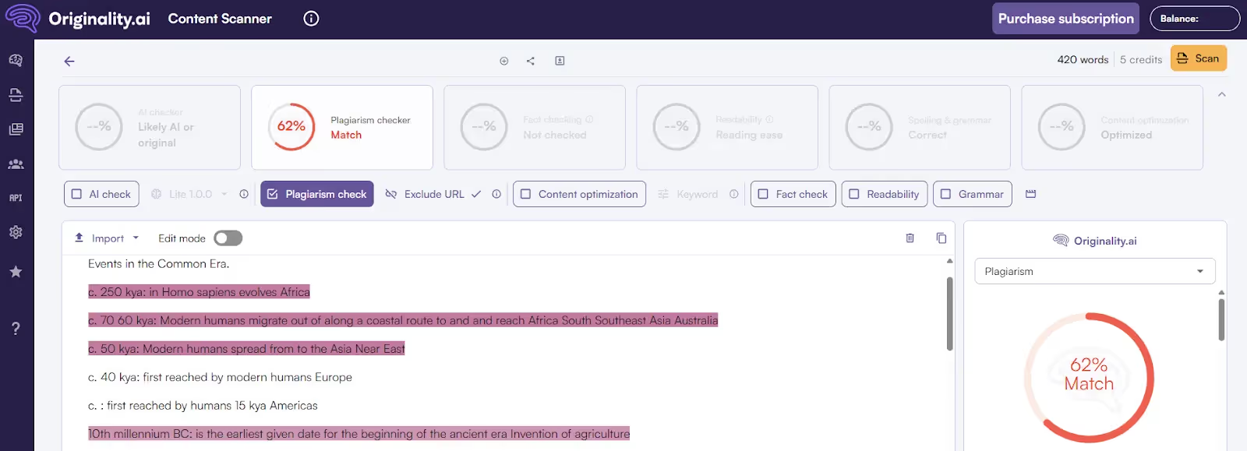Viewport: 1247px width, 451px height.
Task: Toggle the Edit mode switch
Action: pyautogui.click(x=228, y=238)
